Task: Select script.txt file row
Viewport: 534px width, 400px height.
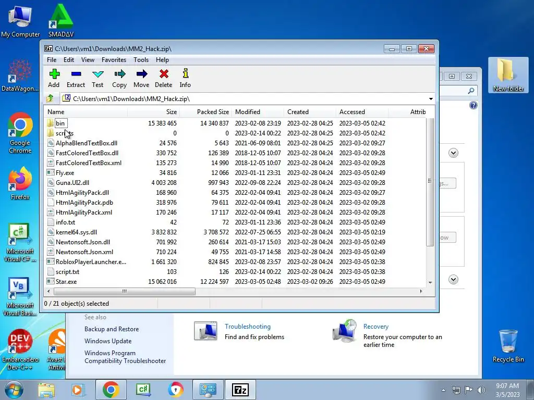Action: tap(235, 272)
